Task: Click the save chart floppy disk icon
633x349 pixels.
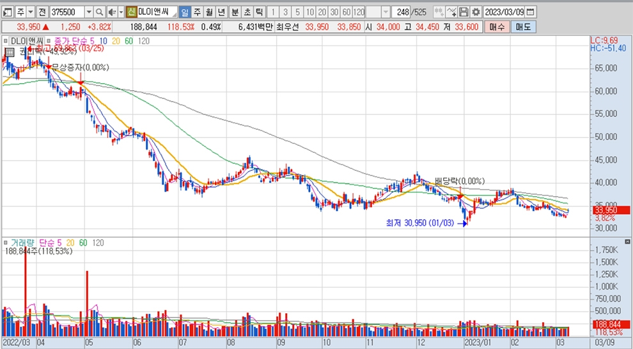Action: click(464, 12)
